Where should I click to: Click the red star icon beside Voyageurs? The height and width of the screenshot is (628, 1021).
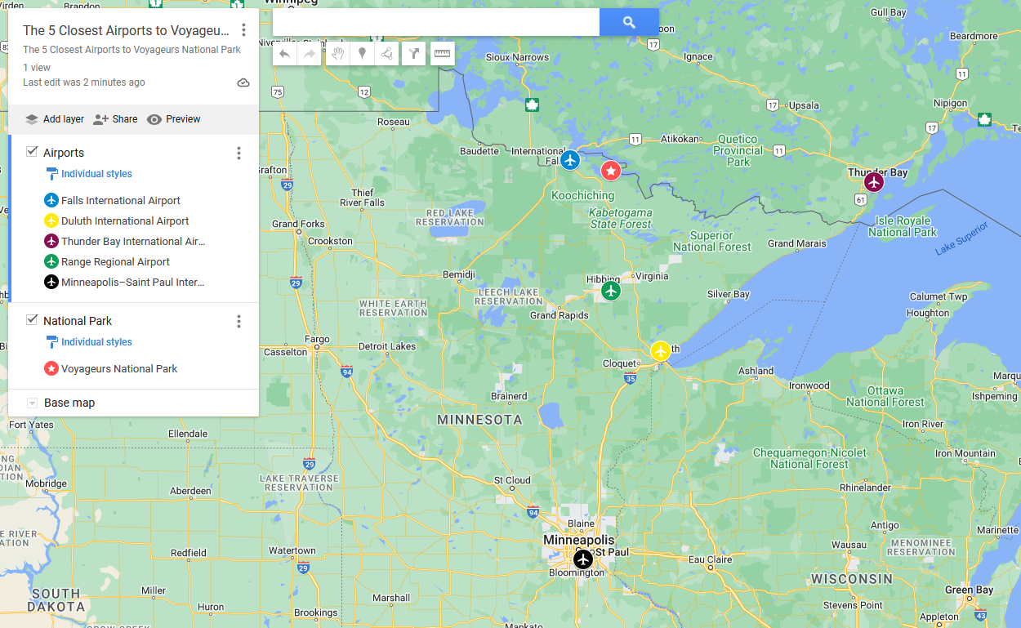[x=51, y=368]
